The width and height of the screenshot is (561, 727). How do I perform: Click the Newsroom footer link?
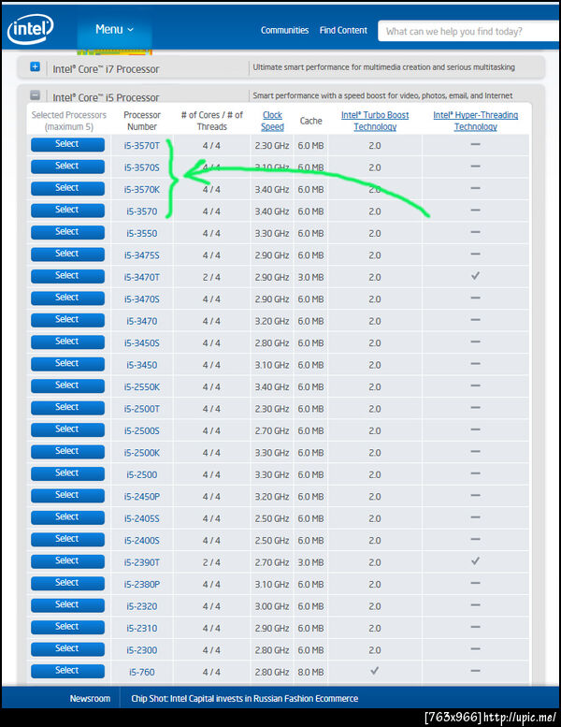click(90, 699)
